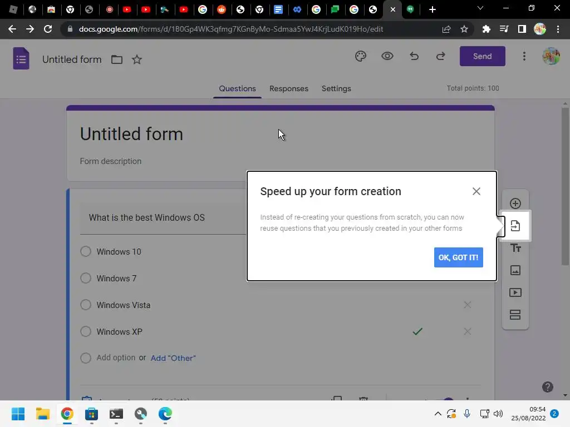Screen dimensions: 570x427
Task: Go forward in Chrome
Action: pos(30,29)
